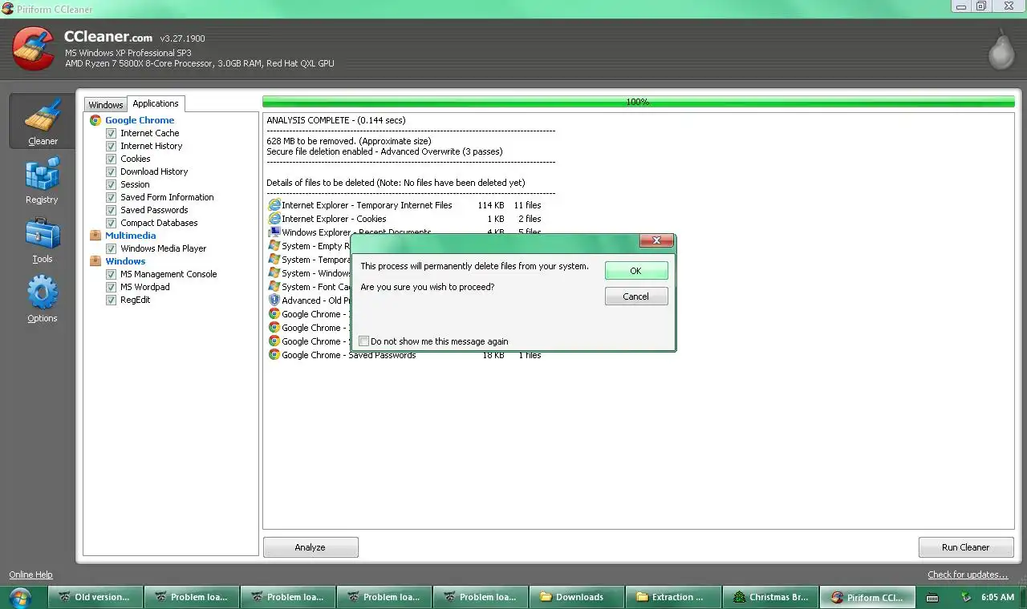The image size is (1027, 609).
Task: Click the System - Font Cache icon
Action: click(x=274, y=287)
